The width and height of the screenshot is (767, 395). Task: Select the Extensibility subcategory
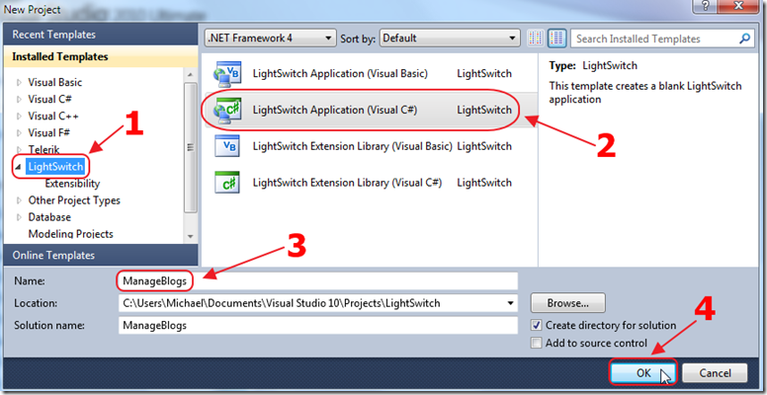coord(72,184)
